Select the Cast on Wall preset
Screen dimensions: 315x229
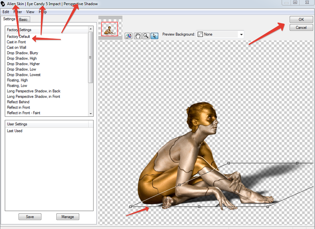[17, 47]
